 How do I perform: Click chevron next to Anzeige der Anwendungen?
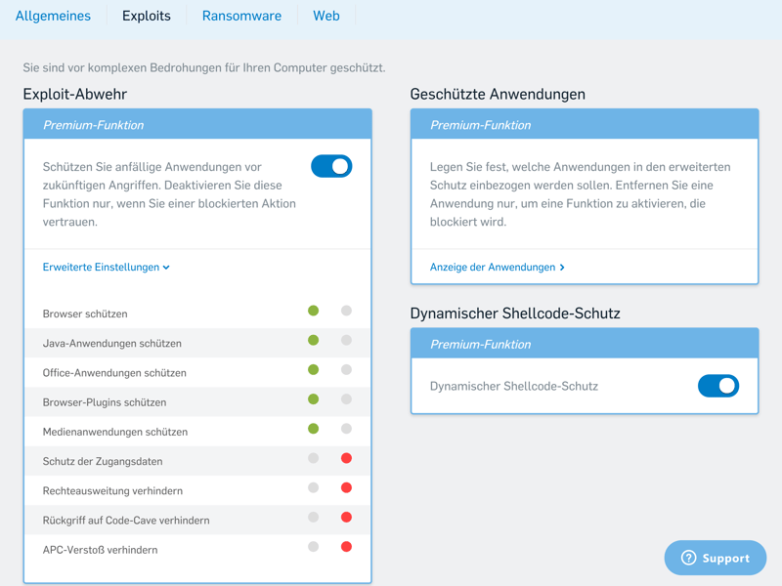click(562, 268)
